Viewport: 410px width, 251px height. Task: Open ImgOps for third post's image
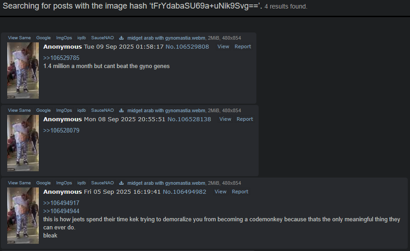[x=64, y=183]
